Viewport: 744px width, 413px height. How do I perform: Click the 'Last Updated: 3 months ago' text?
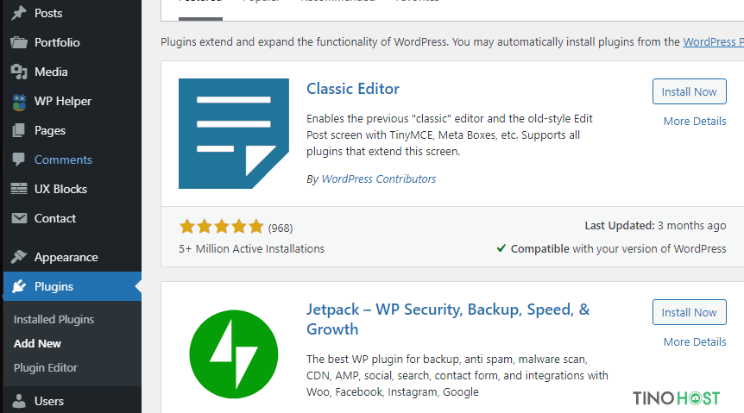coord(655,225)
